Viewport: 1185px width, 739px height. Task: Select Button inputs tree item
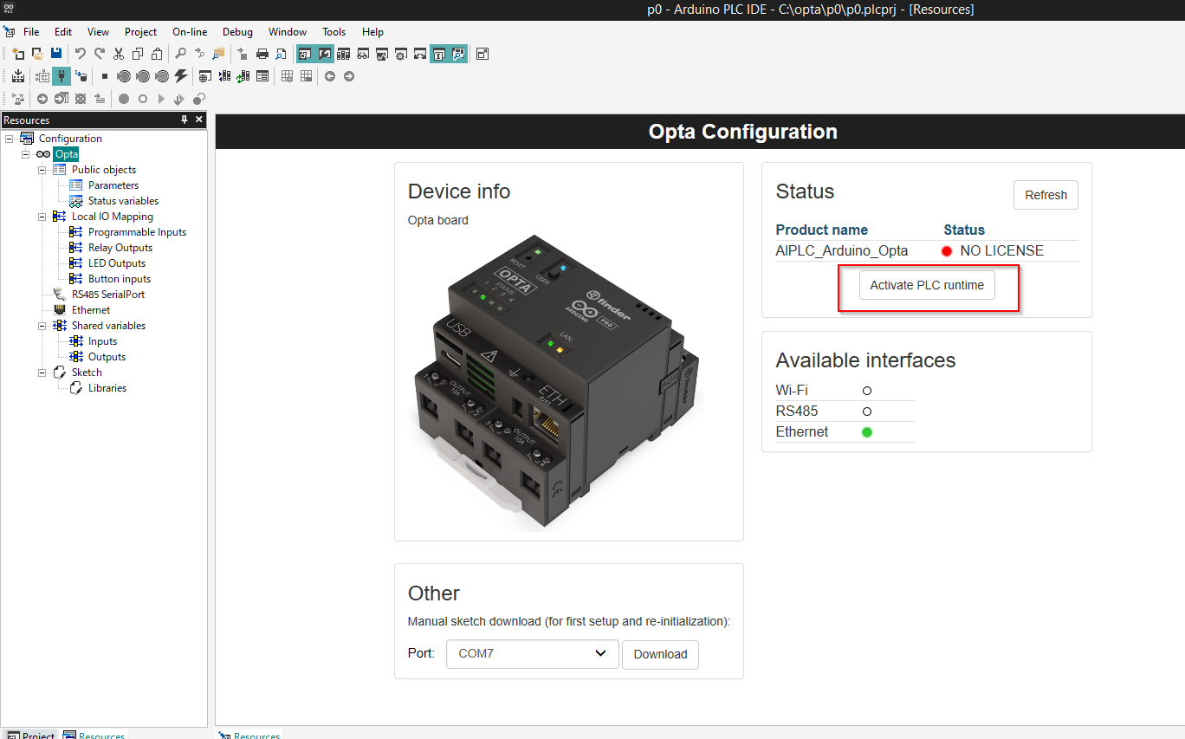coord(119,279)
